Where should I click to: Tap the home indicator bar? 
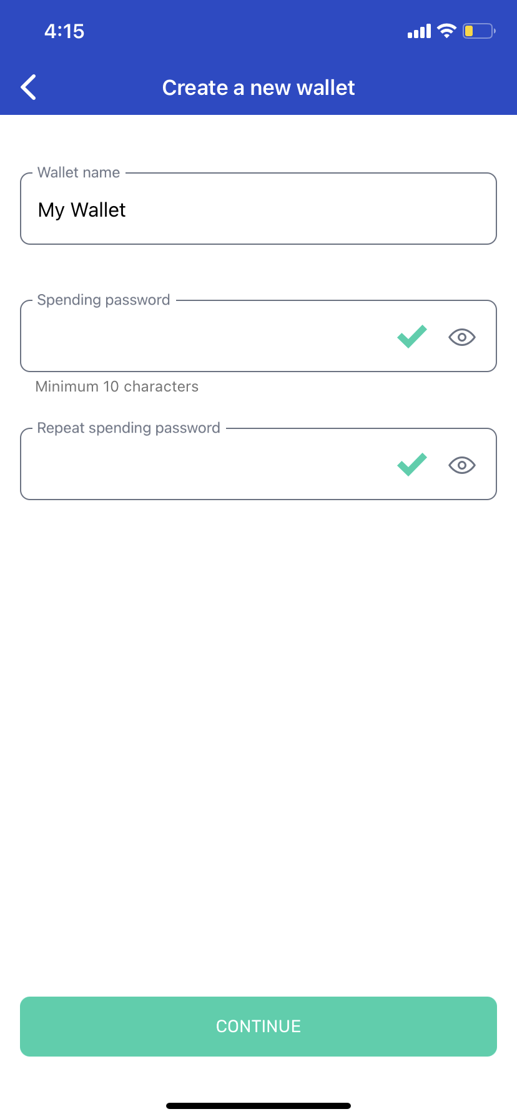click(258, 1106)
